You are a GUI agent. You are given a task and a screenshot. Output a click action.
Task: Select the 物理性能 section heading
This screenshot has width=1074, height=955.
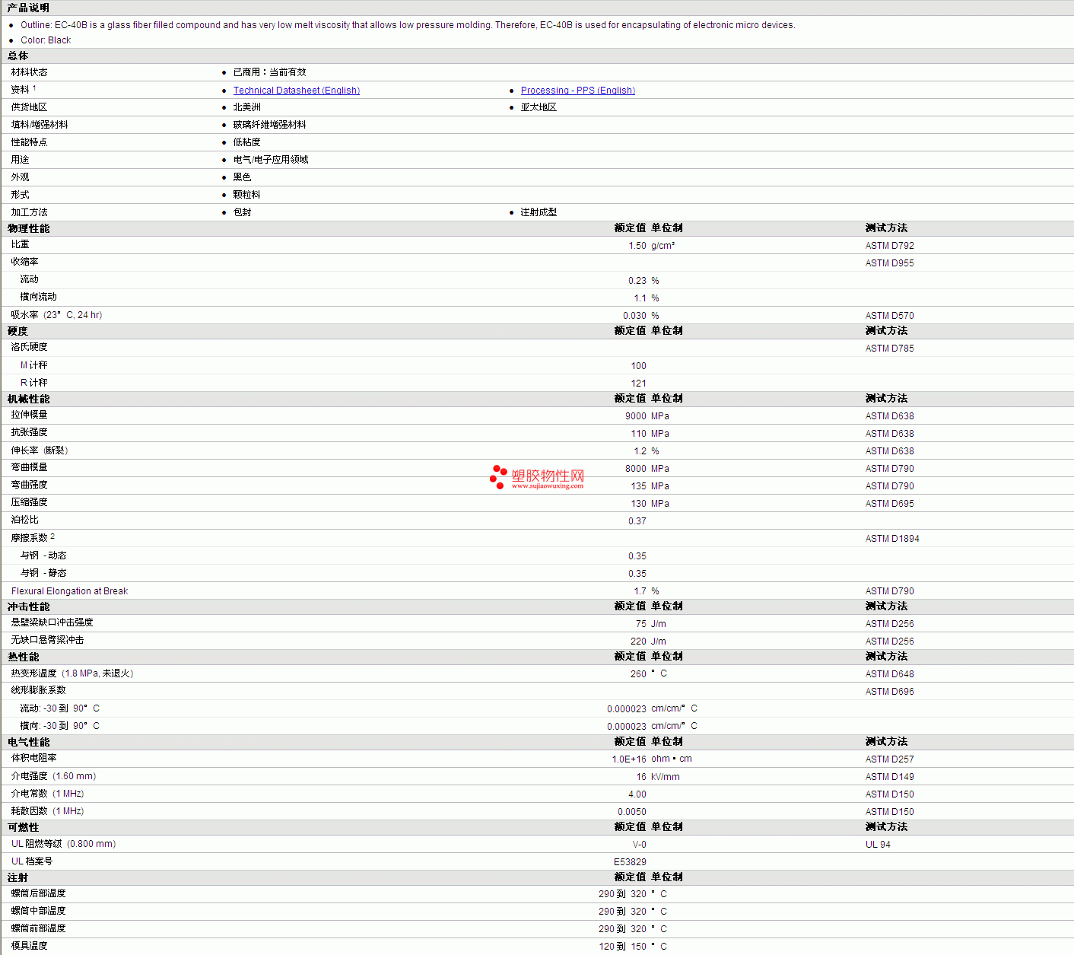(29, 228)
